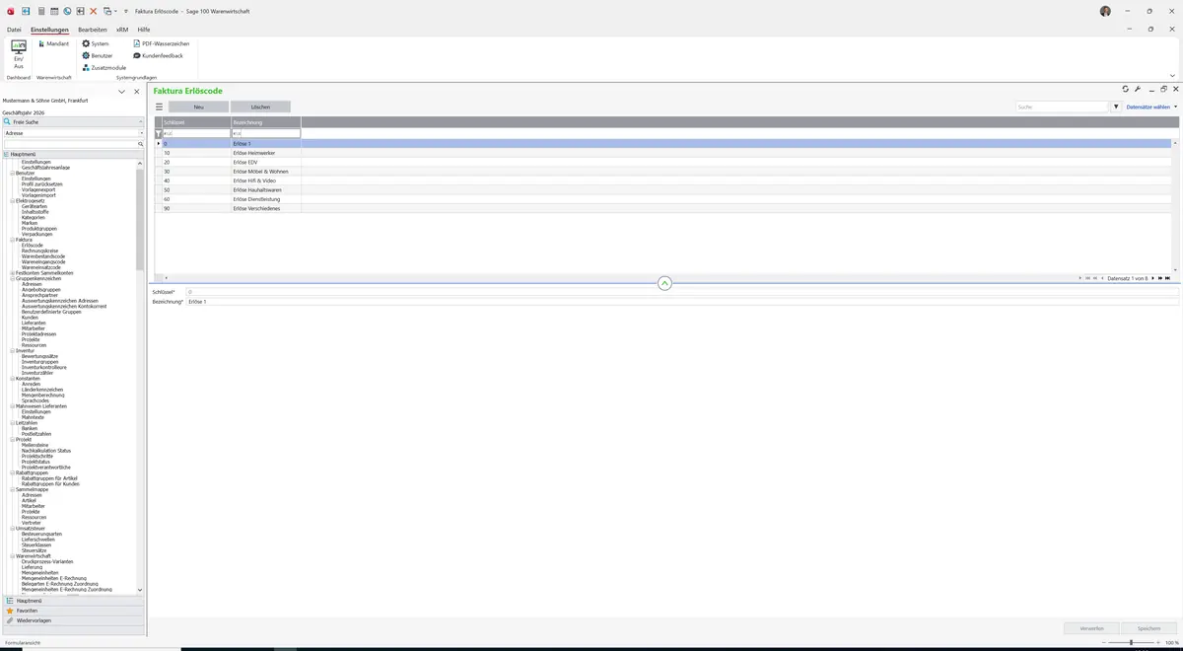Click the magnifier icon in navigation search box
The width and height of the screenshot is (1183, 651).
(x=141, y=144)
